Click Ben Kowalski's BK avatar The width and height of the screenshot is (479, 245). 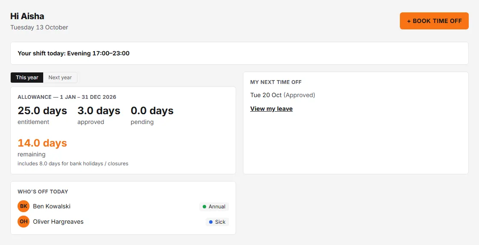click(24, 206)
